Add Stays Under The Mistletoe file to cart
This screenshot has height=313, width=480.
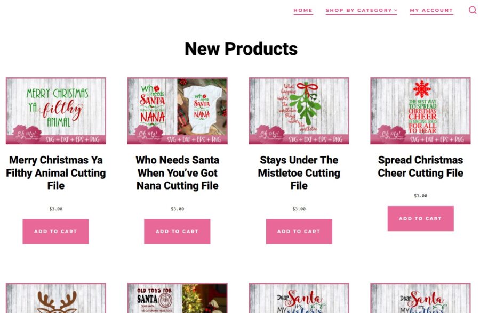[x=299, y=232]
